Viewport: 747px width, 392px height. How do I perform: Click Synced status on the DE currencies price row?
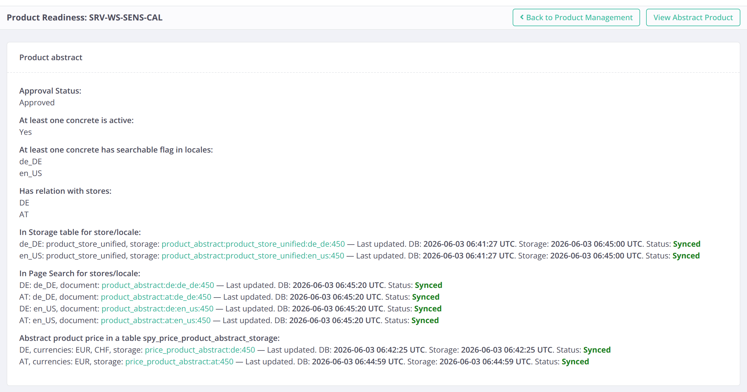click(x=597, y=350)
